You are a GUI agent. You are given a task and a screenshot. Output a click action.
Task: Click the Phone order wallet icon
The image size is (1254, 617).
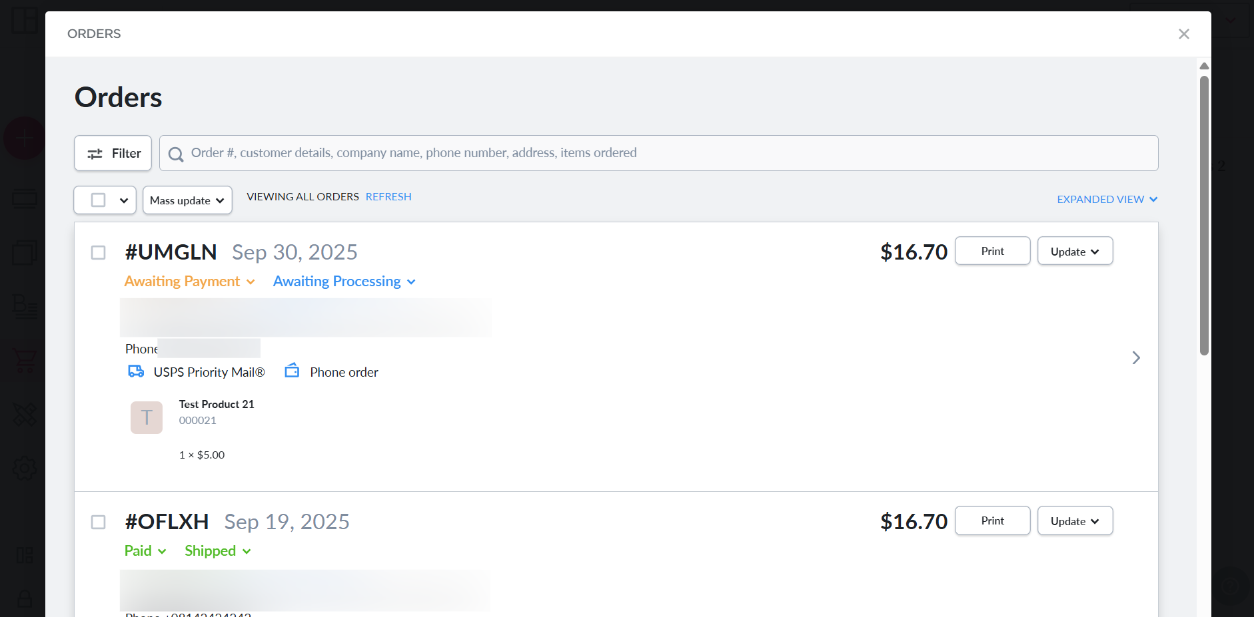click(x=292, y=371)
